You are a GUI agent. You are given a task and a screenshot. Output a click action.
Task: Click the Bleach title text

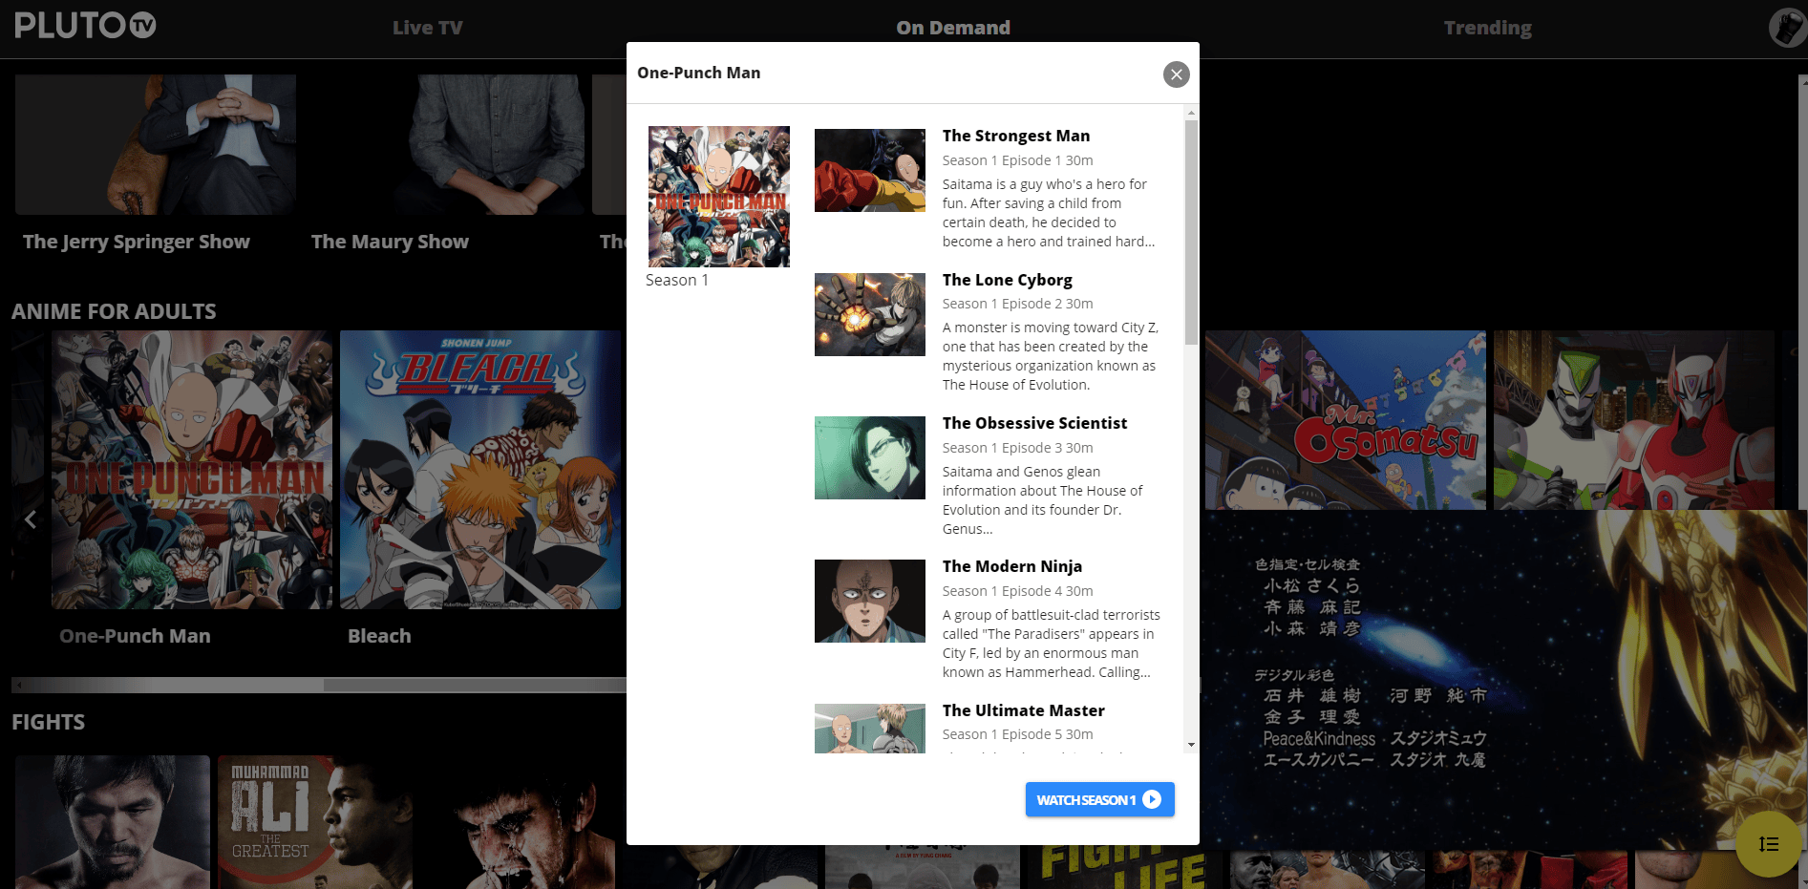(x=379, y=636)
